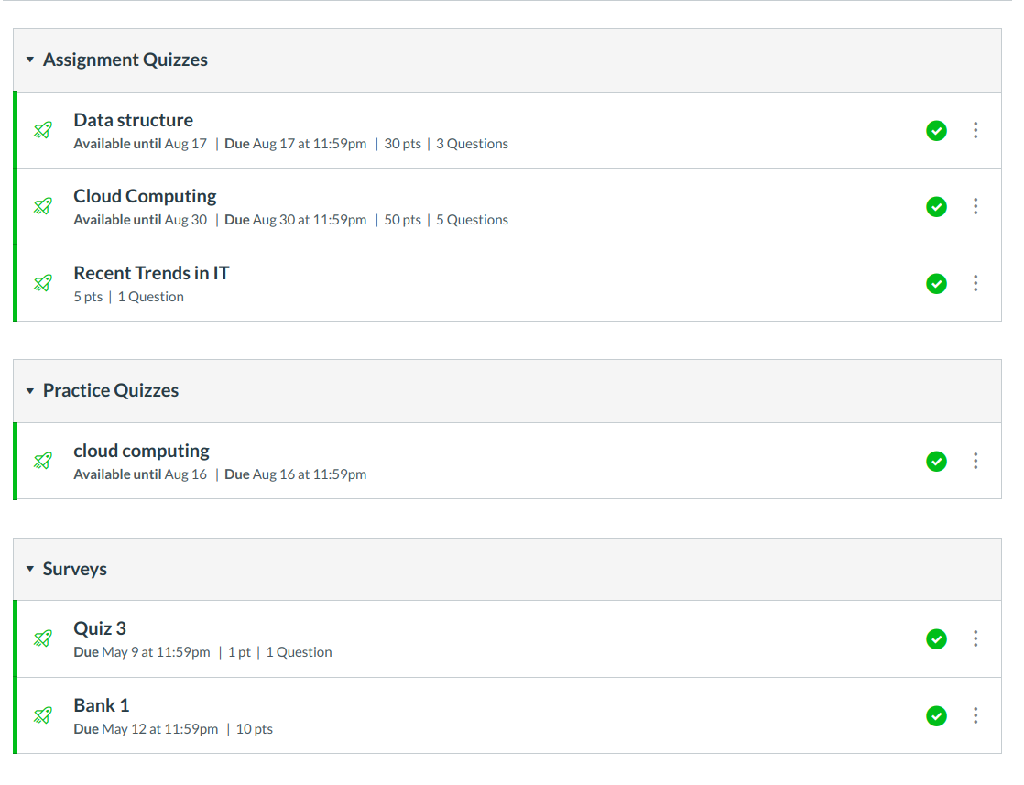Open options menu for Data structure quiz
The height and width of the screenshot is (785, 1024).
(975, 130)
